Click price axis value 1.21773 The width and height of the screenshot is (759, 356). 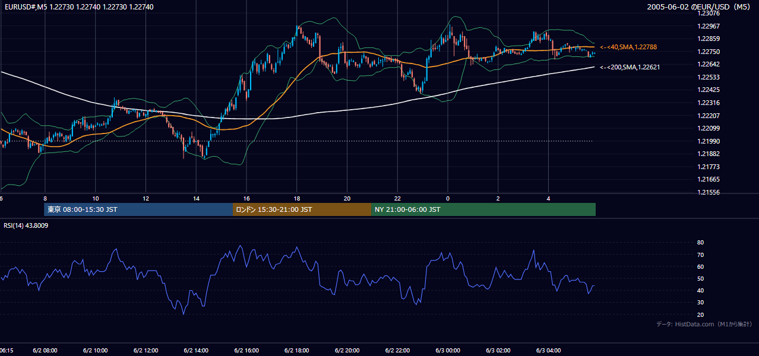707,167
